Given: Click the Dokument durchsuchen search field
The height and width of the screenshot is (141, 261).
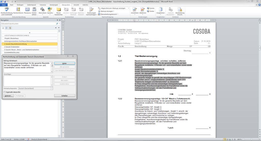Looking at the screenshot, I should (28, 24).
